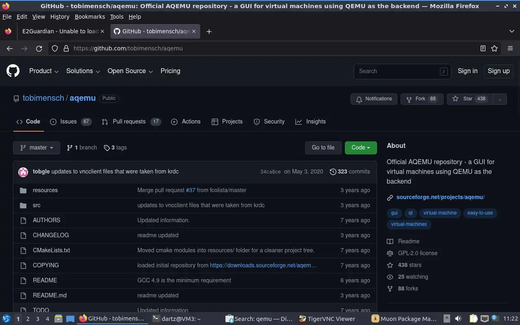Open the master branch selector dropdown
The image size is (520, 325).
pyautogui.click(x=37, y=148)
